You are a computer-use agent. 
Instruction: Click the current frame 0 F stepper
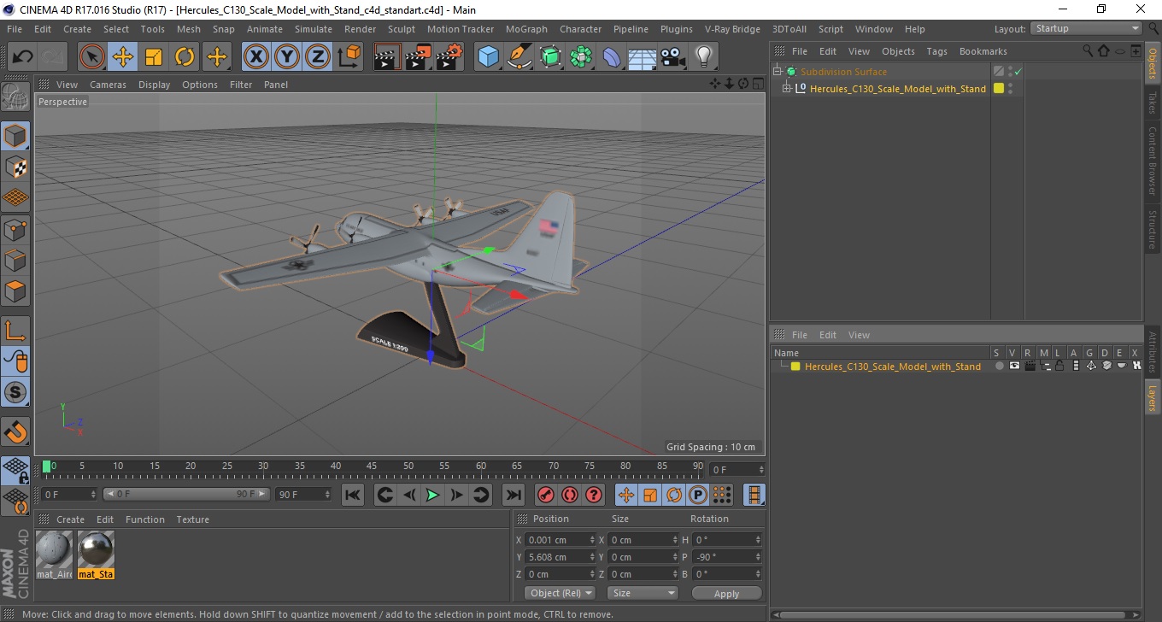pyautogui.click(x=93, y=495)
